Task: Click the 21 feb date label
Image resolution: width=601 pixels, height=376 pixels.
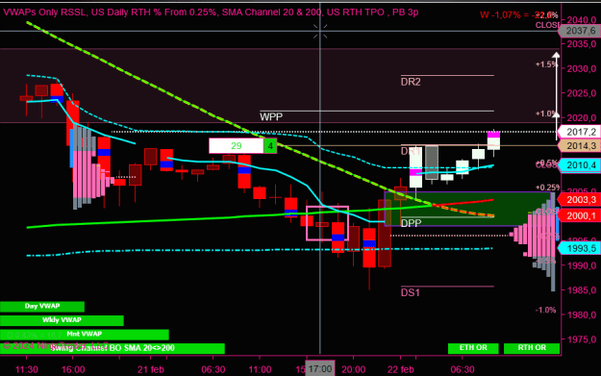Action: [151, 370]
